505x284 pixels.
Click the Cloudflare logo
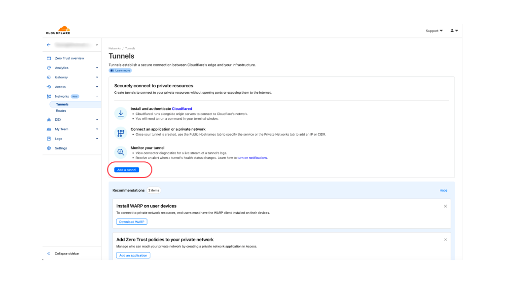[58, 30]
